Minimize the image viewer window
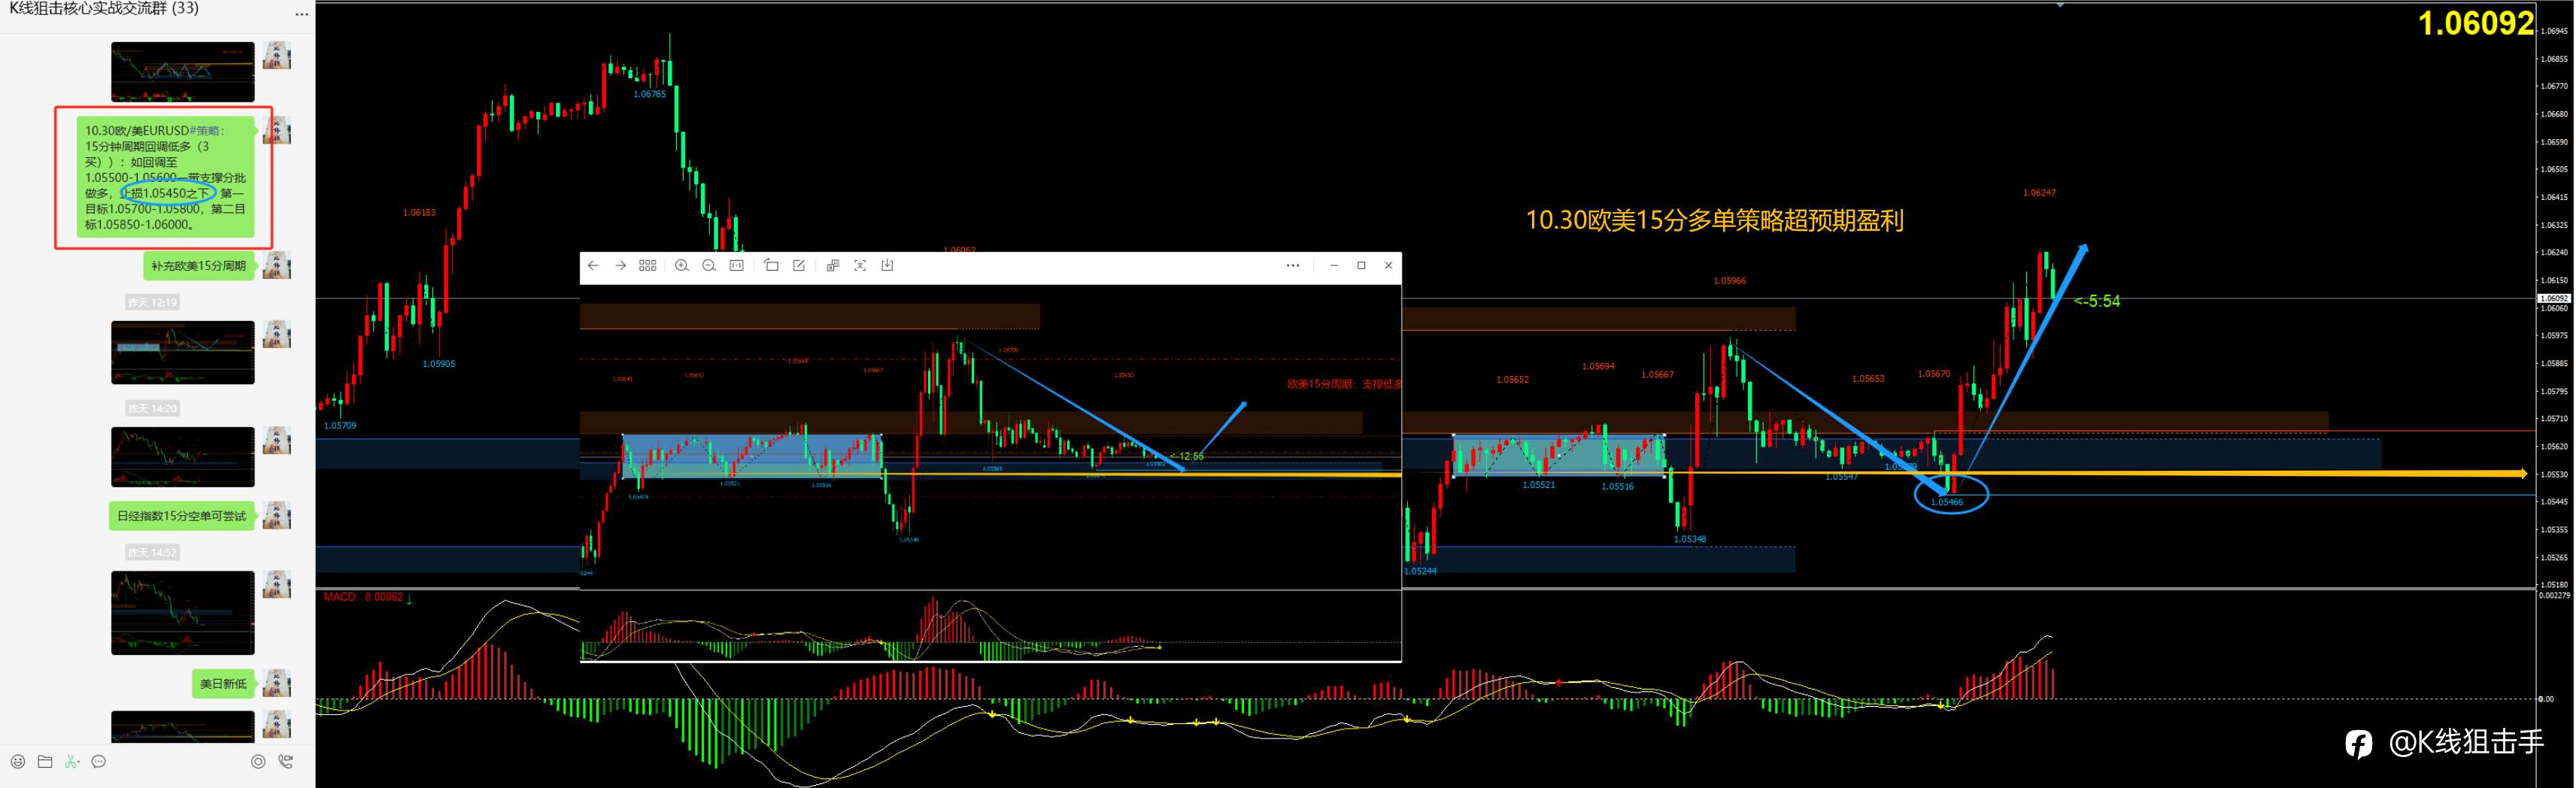The image size is (2576, 788). 1334,265
